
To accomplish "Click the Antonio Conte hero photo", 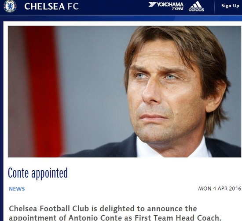I will (x=125, y=92).
